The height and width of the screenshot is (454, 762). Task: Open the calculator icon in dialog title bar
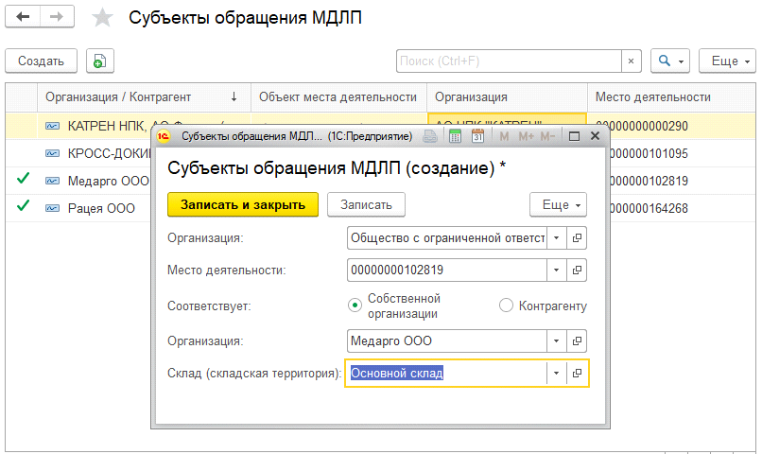tap(455, 136)
